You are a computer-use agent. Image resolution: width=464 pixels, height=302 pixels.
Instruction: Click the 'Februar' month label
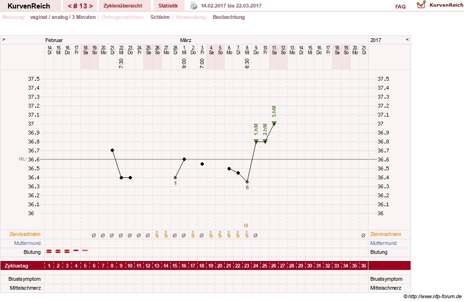54,40
